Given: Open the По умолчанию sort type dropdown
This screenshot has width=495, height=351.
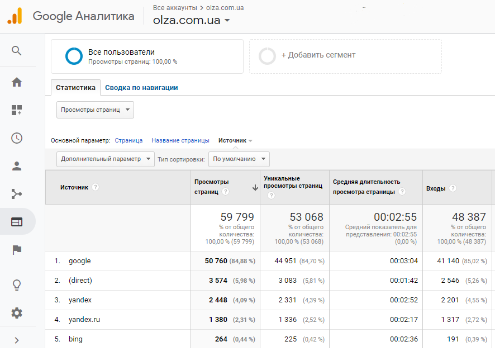Looking at the screenshot, I should 239,159.
